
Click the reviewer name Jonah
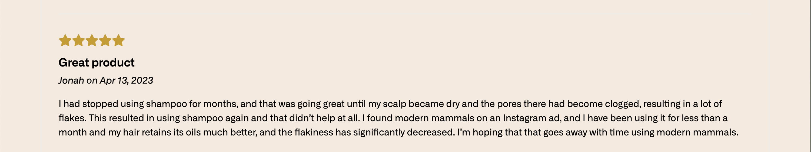(71, 80)
